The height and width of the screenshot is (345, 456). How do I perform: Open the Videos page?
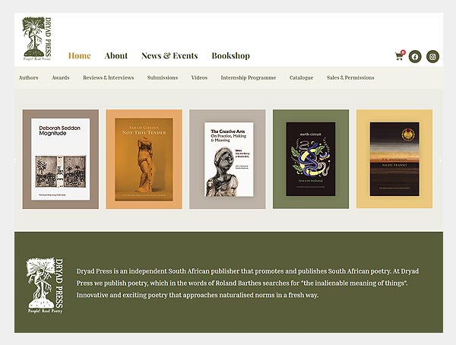199,78
